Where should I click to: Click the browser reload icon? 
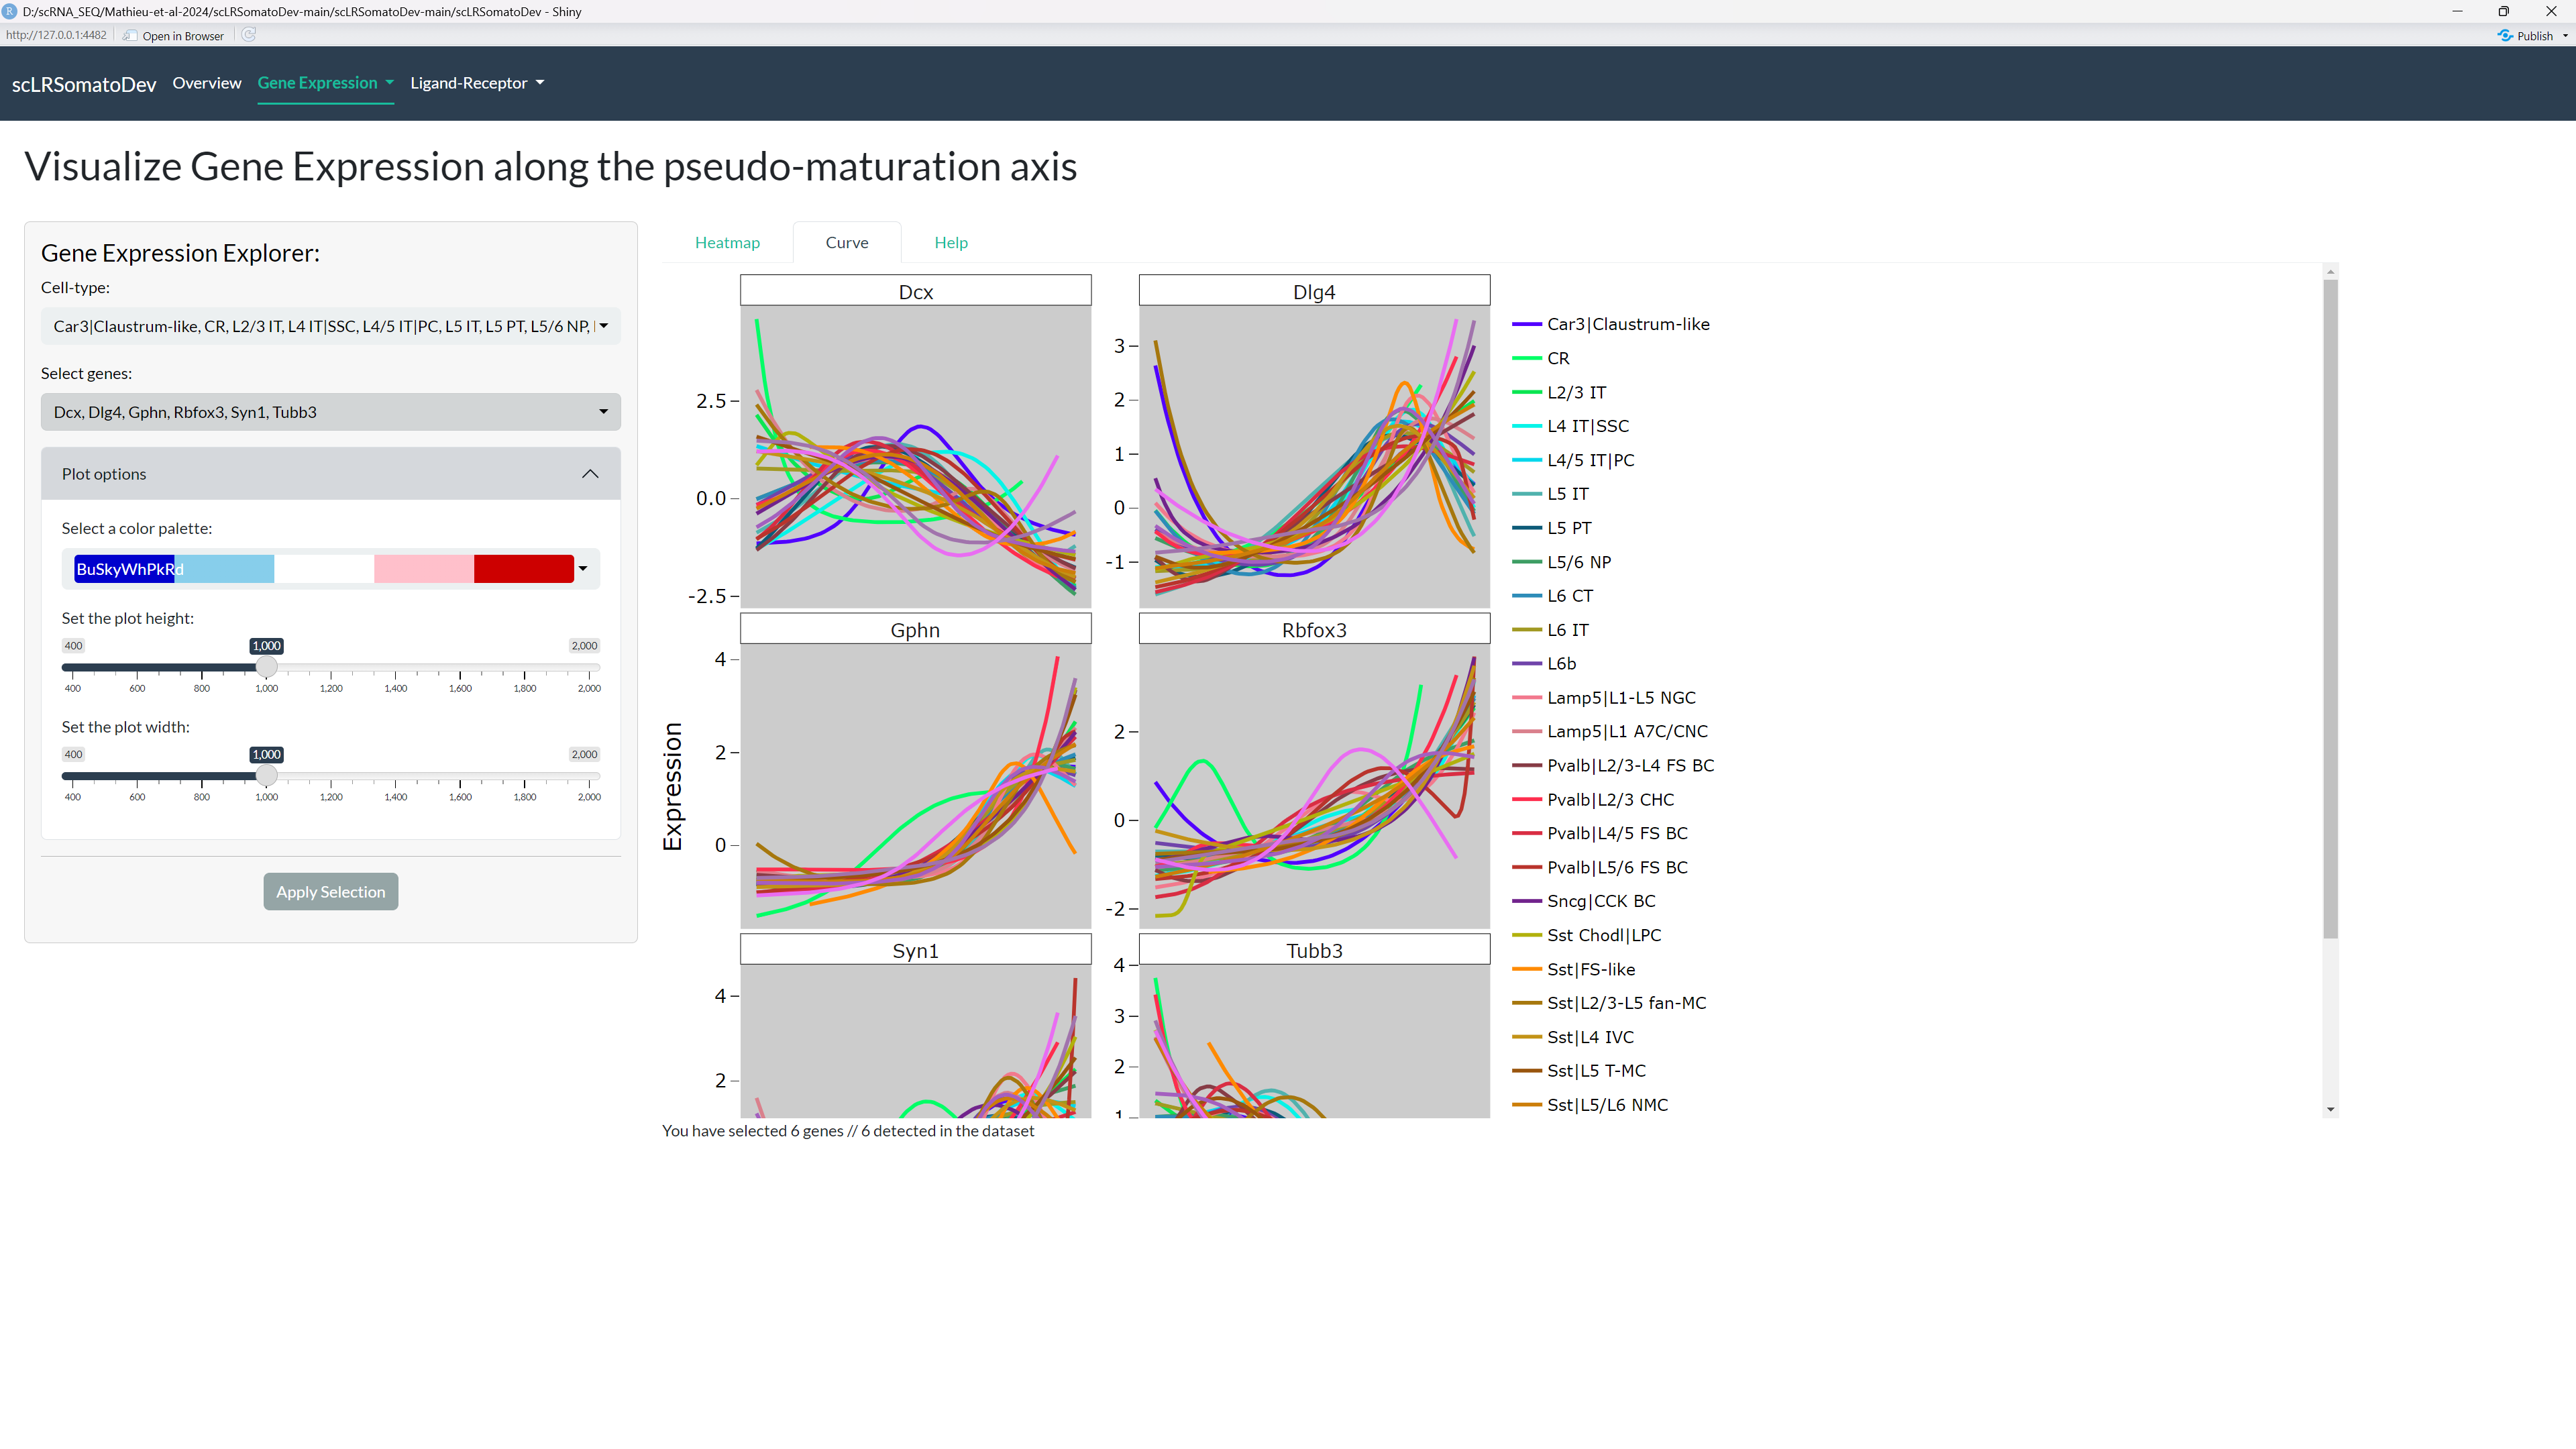click(249, 35)
